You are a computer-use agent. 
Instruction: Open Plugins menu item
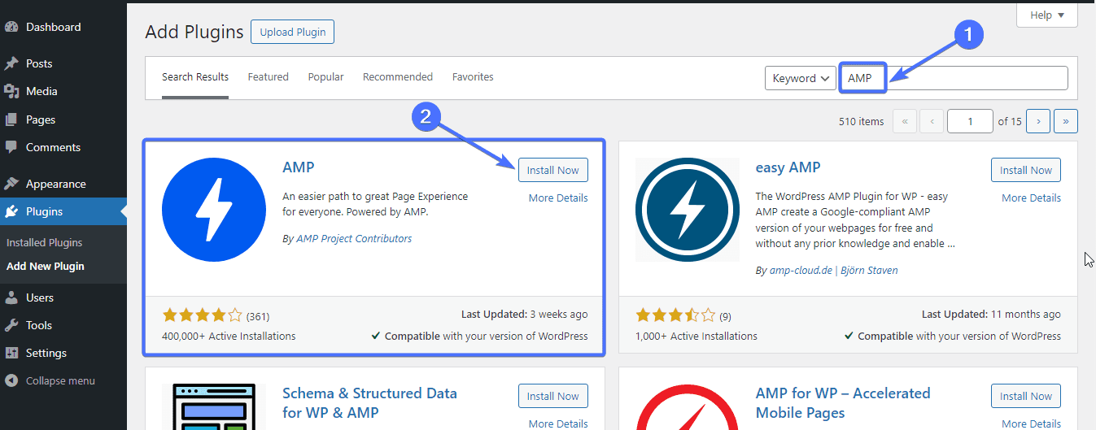pos(63,211)
